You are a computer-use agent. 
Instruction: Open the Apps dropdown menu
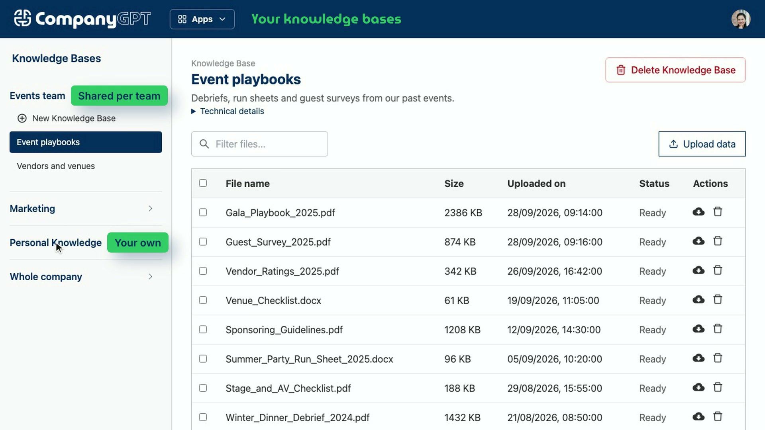(202, 19)
